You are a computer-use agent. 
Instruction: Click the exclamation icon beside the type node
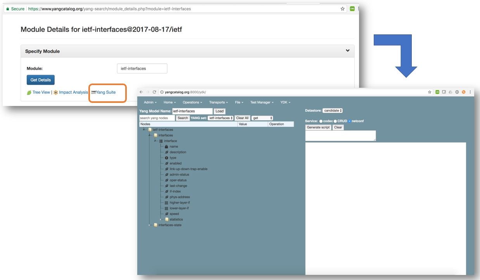coord(166,158)
